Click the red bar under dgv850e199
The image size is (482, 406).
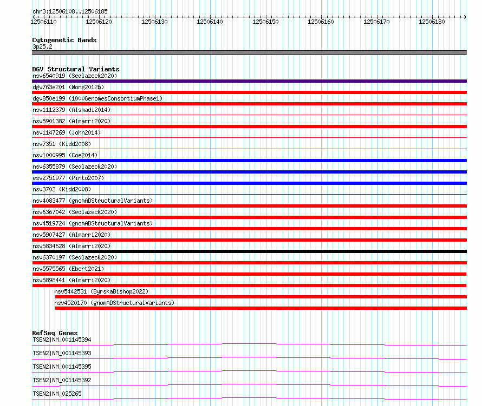coord(249,104)
